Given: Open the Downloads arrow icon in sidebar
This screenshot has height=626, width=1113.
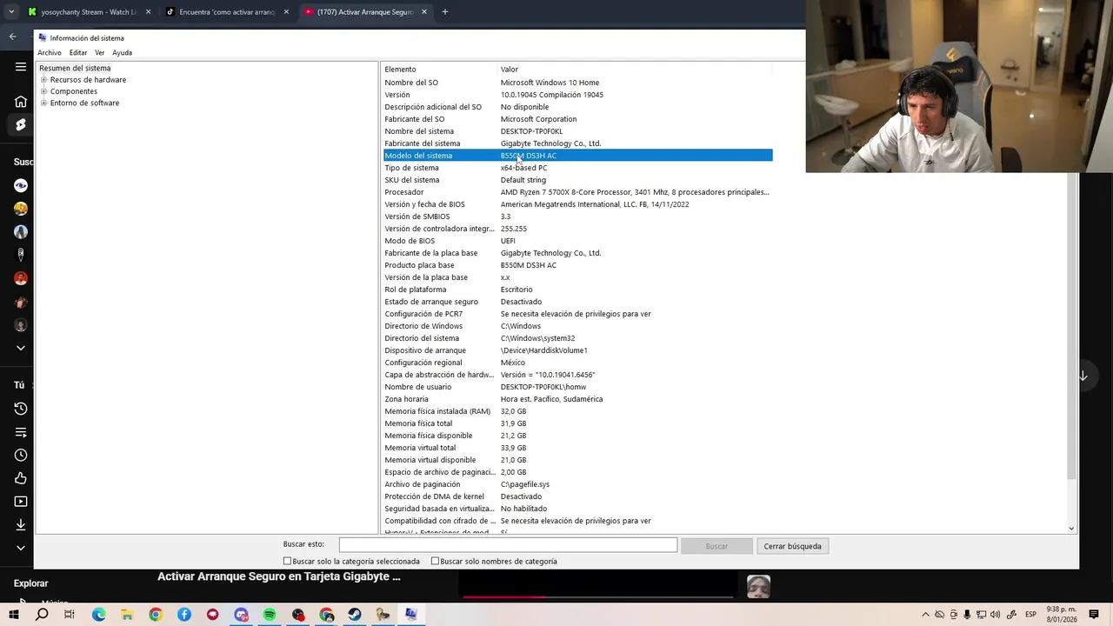Looking at the screenshot, I should tap(21, 524).
